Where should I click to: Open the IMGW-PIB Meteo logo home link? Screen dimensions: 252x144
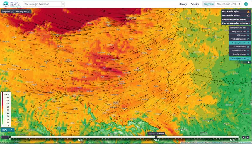coord(11,4)
